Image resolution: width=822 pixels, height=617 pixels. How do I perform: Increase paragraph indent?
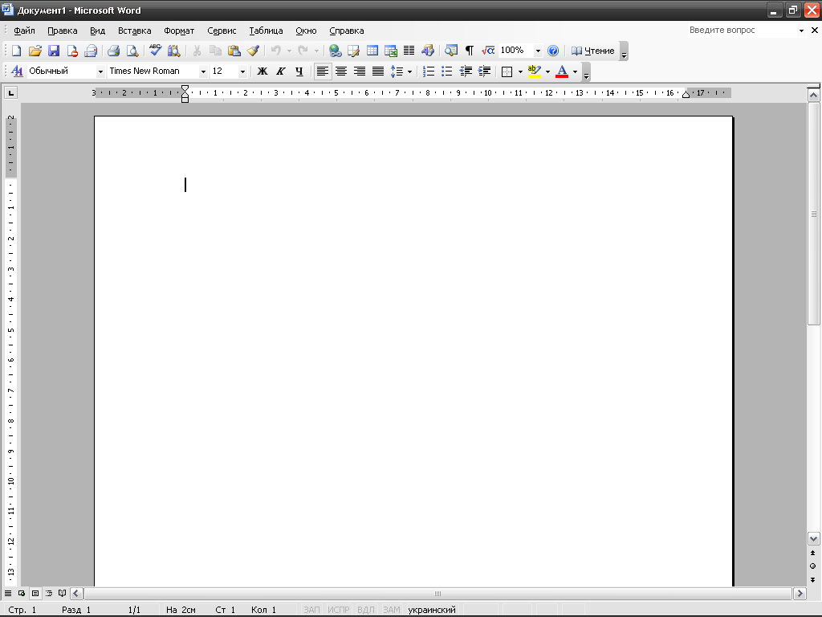pos(484,72)
